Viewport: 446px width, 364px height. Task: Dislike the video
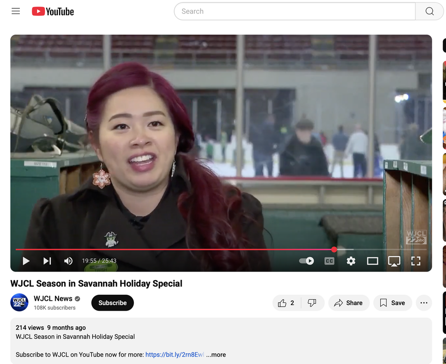312,303
